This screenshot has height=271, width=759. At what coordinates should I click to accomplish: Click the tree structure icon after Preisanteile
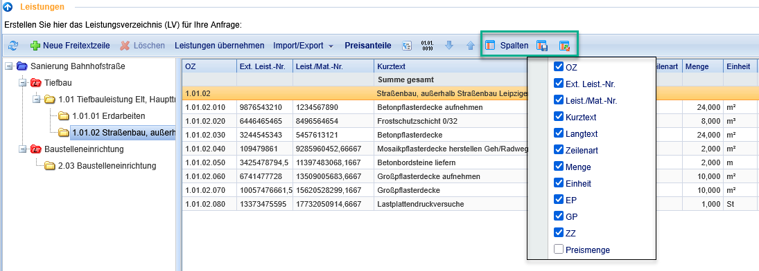click(x=407, y=46)
